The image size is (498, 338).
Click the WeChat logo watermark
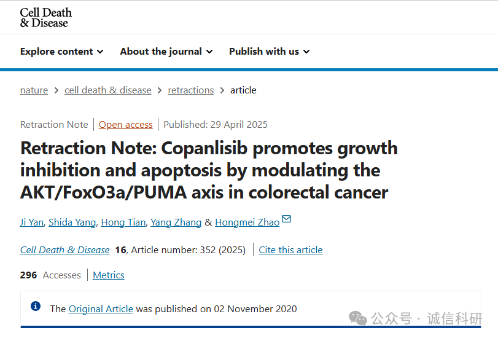click(x=357, y=318)
